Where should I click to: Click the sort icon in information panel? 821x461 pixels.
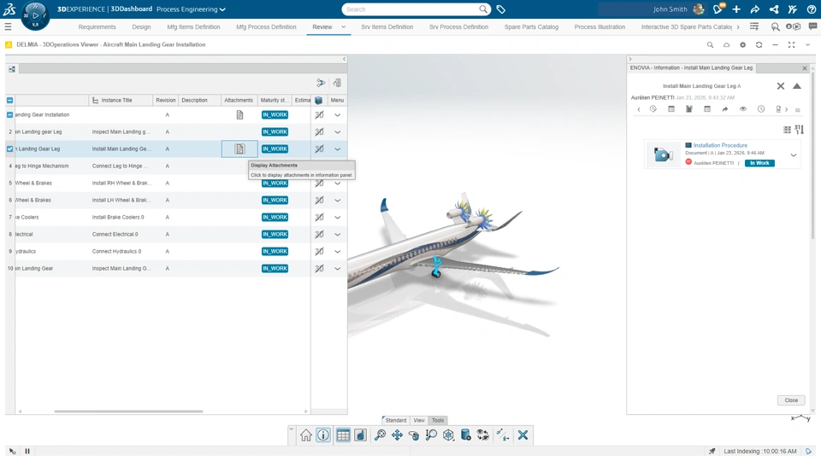pyautogui.click(x=799, y=129)
